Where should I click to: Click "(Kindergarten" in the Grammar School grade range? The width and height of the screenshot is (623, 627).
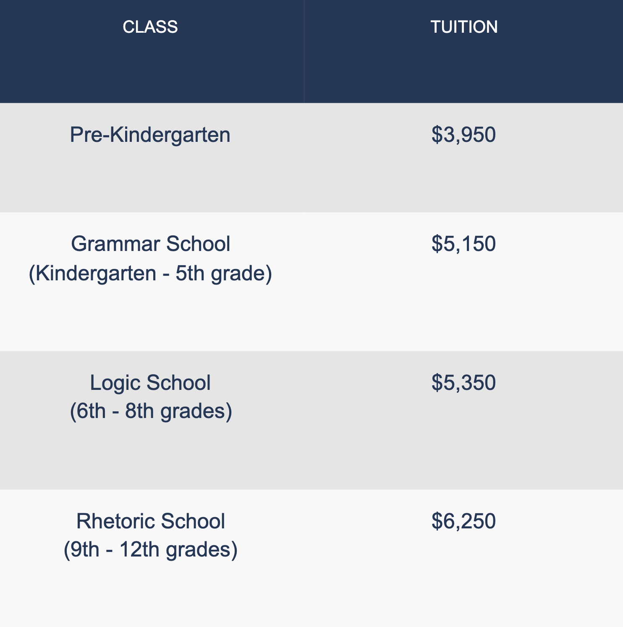(92, 274)
